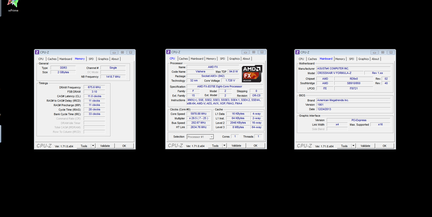Click Validate in the Memory window
The width and height of the screenshot is (432, 217).
(105, 146)
